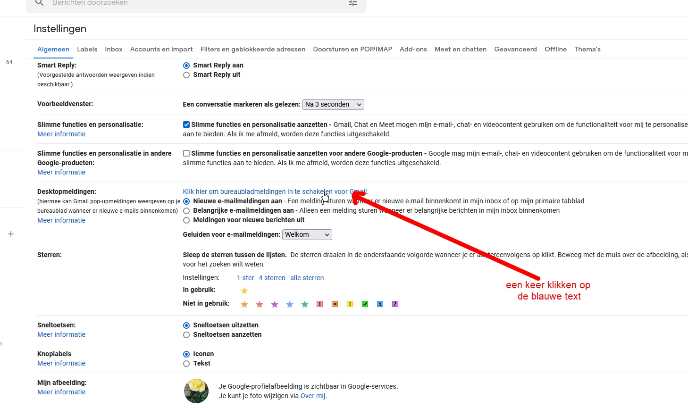The height and width of the screenshot is (408, 688).
Task: Select Smart Reply uit radio button
Action: [186, 75]
